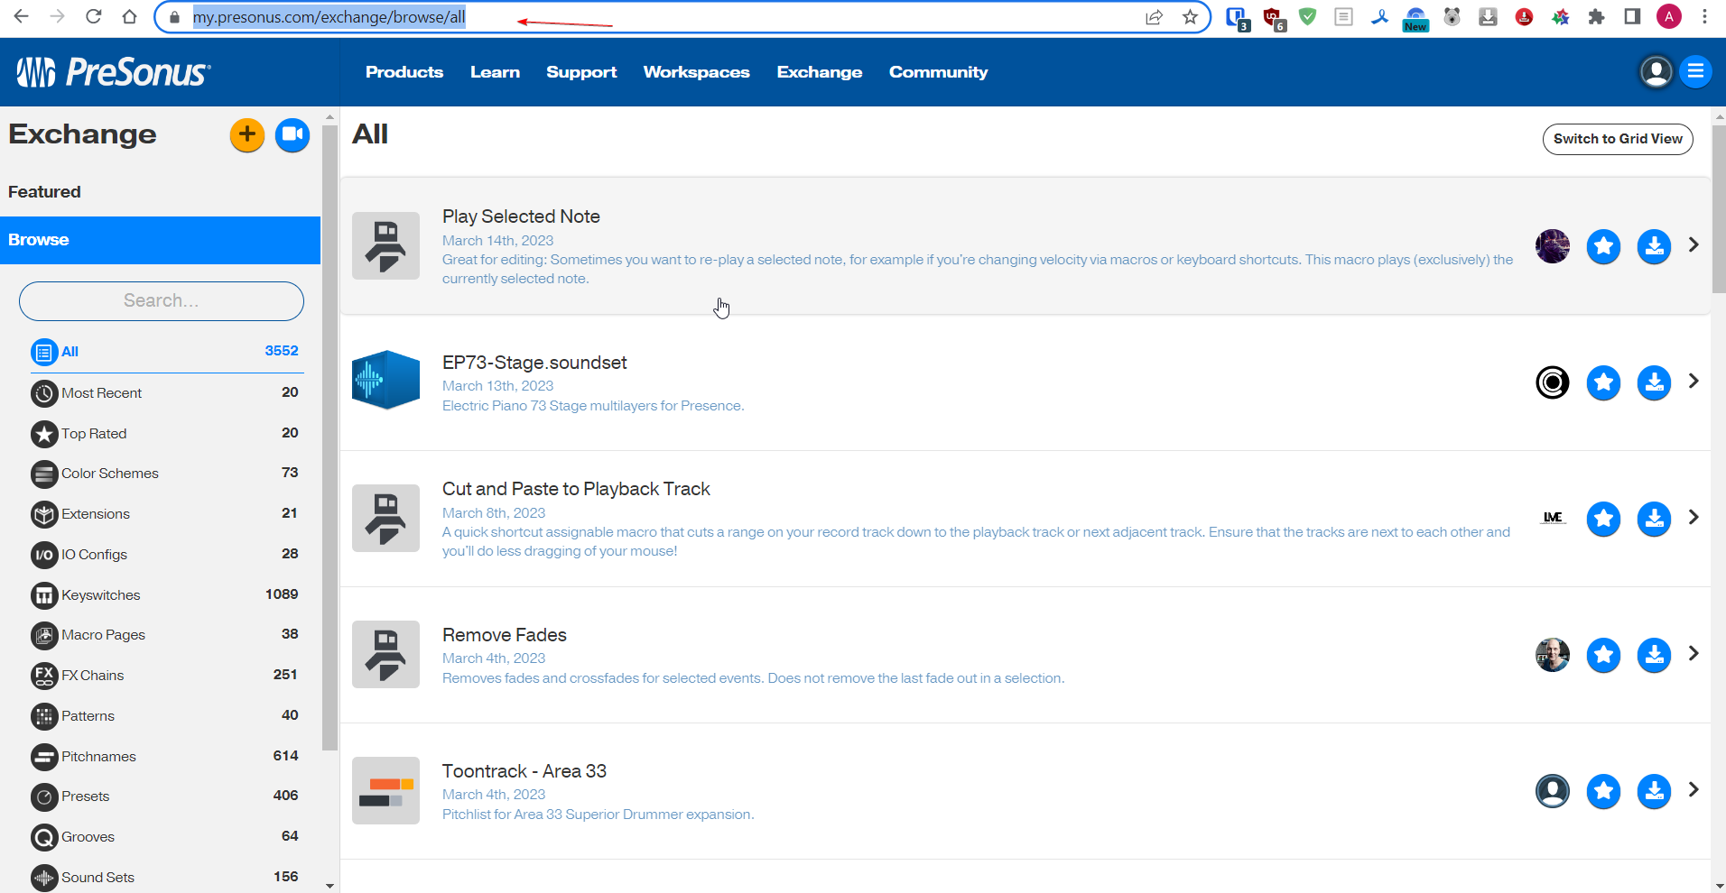
Task: Open the Pitchnames category icon
Action: (x=44, y=757)
